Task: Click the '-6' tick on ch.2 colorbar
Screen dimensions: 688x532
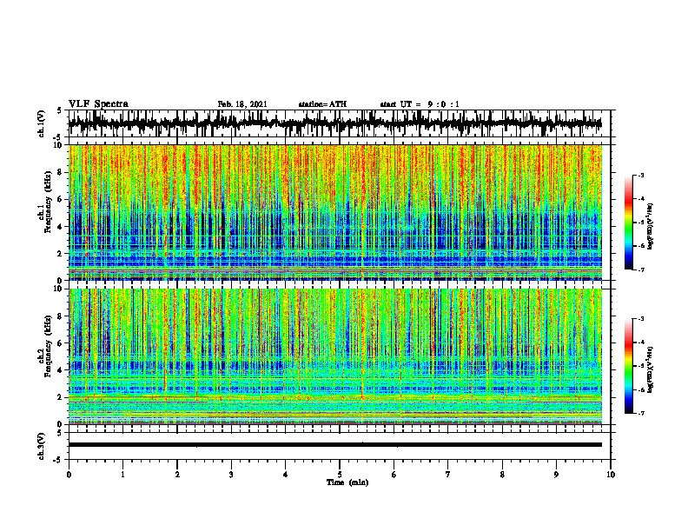Action: click(x=641, y=389)
